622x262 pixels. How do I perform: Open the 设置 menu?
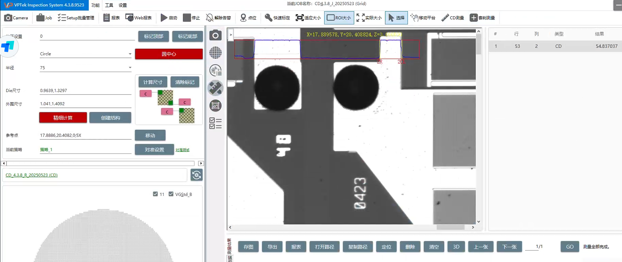pyautogui.click(x=123, y=5)
